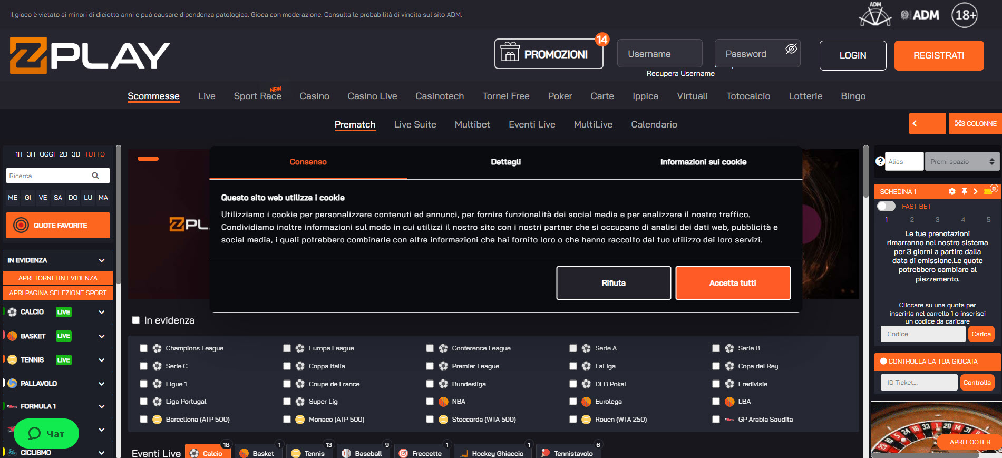
Task: Check the Bundesliga checkbox
Action: [430, 384]
